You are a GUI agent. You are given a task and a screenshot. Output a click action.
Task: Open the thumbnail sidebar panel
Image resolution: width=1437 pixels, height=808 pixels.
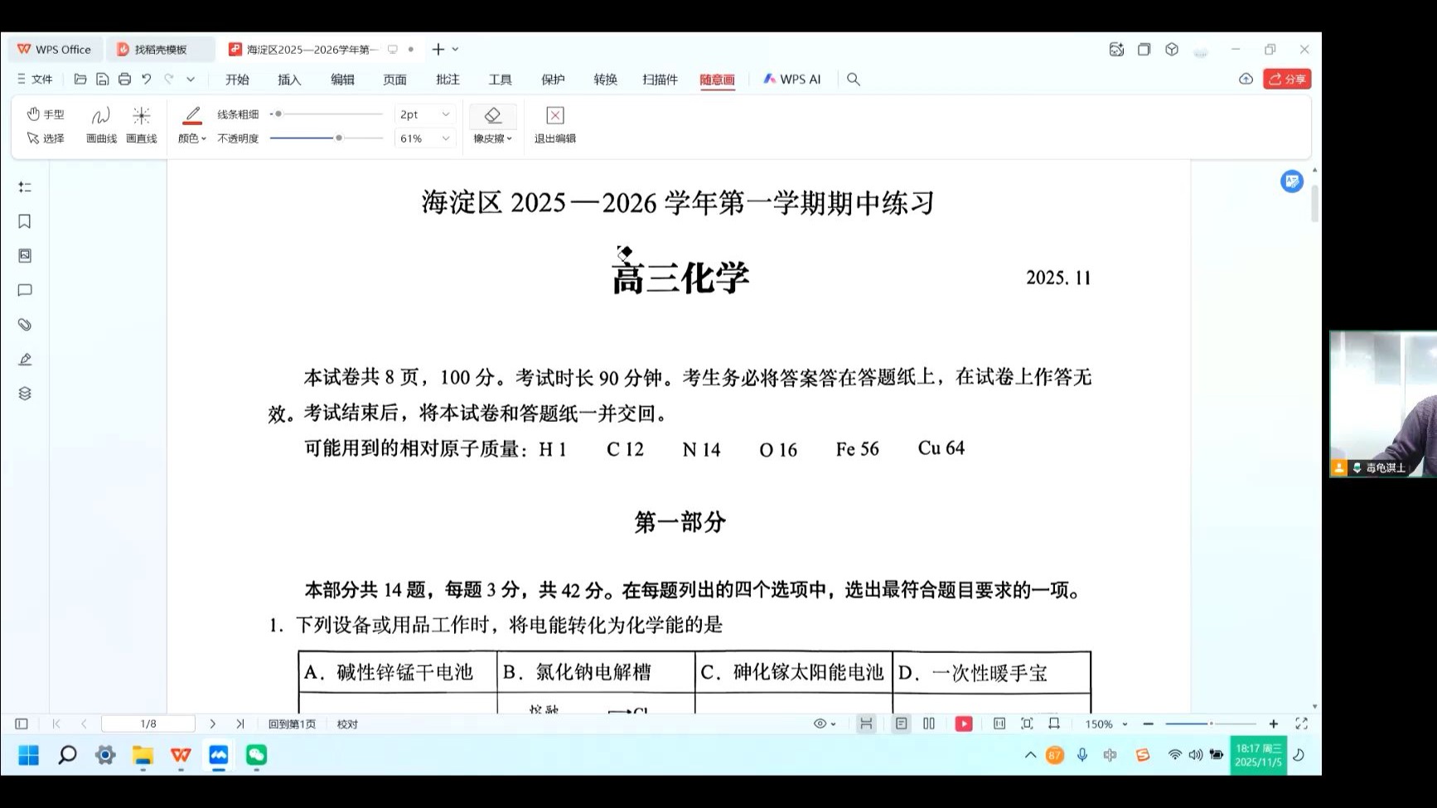click(x=25, y=256)
